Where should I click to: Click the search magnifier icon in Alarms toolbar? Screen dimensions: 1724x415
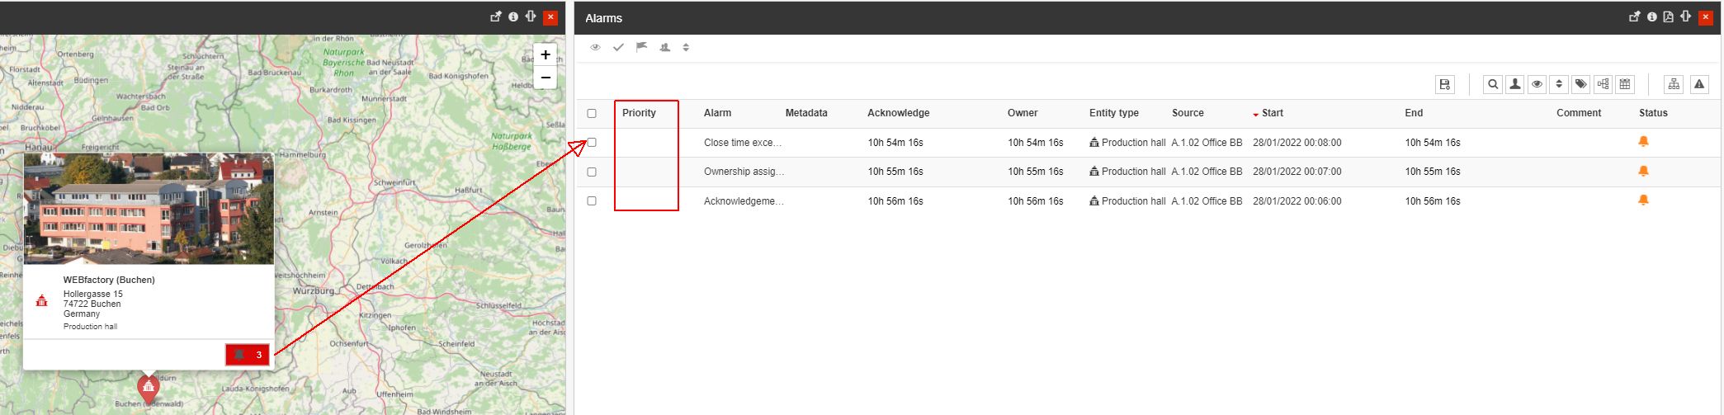(1492, 84)
